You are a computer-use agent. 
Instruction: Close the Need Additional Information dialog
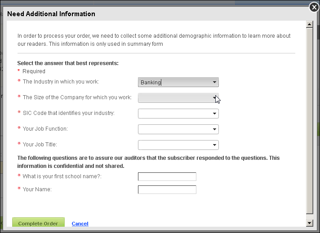pyautogui.click(x=314, y=7)
